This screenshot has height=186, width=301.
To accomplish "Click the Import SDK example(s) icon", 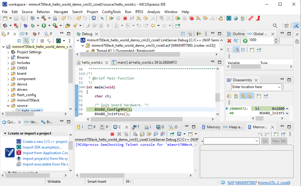I will point(19,147).
